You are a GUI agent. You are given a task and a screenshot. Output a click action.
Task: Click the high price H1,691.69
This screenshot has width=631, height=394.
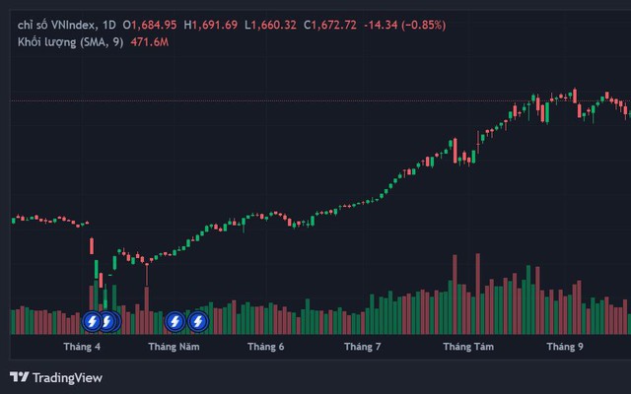[x=211, y=24]
